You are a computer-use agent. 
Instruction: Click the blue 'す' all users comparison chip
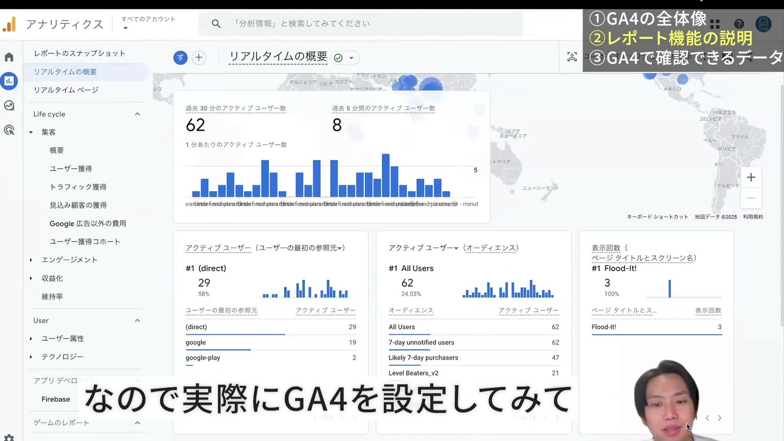[x=180, y=58]
